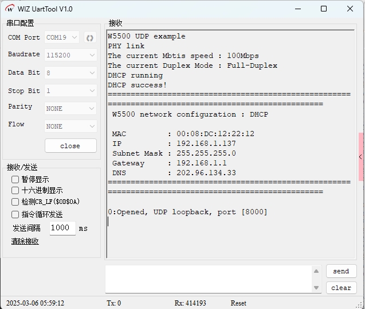Open the Flow control dropdown
Image resolution: width=365 pixels, height=309 pixels.
point(70,126)
